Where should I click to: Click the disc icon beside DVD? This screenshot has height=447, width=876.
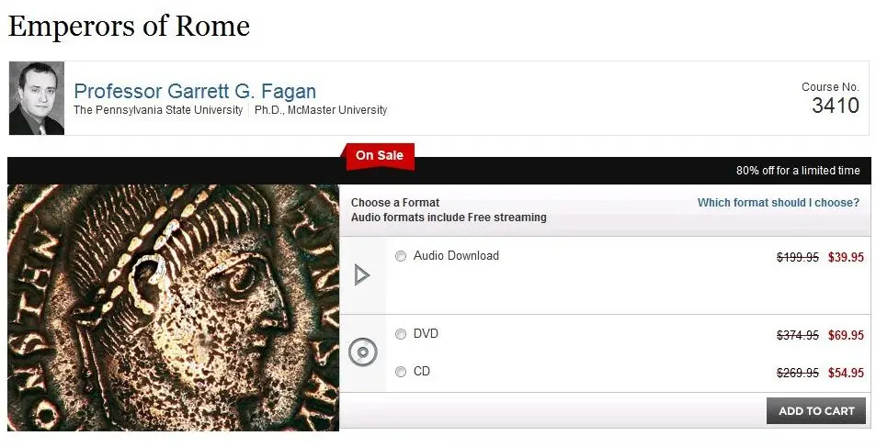(363, 352)
